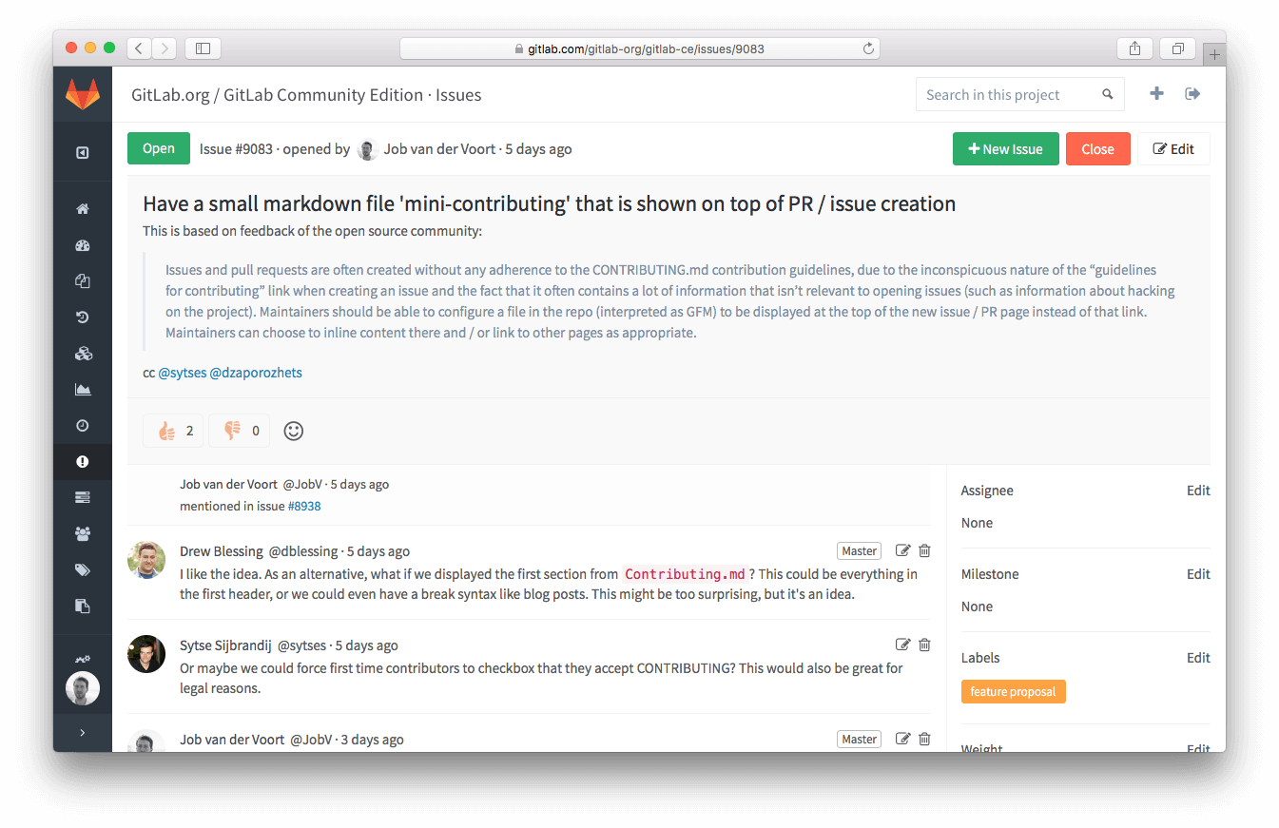Toggle the thumbs-up reaction on the issue
Image resolution: width=1279 pixels, height=828 pixels.
[x=172, y=431]
